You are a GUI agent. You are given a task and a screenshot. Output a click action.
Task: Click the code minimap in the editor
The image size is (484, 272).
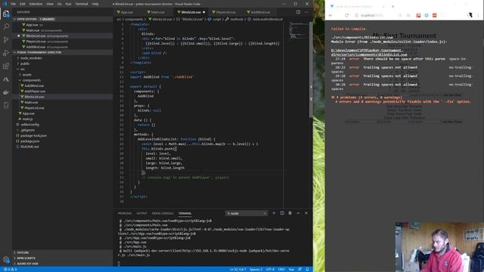[x=299, y=31]
